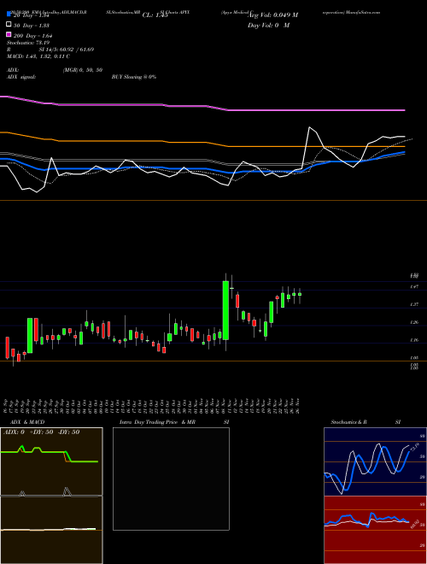Viewport: 427px width, 564px height.
Task: Click the 'Stochastics & R' panel title
Action: pos(349,422)
